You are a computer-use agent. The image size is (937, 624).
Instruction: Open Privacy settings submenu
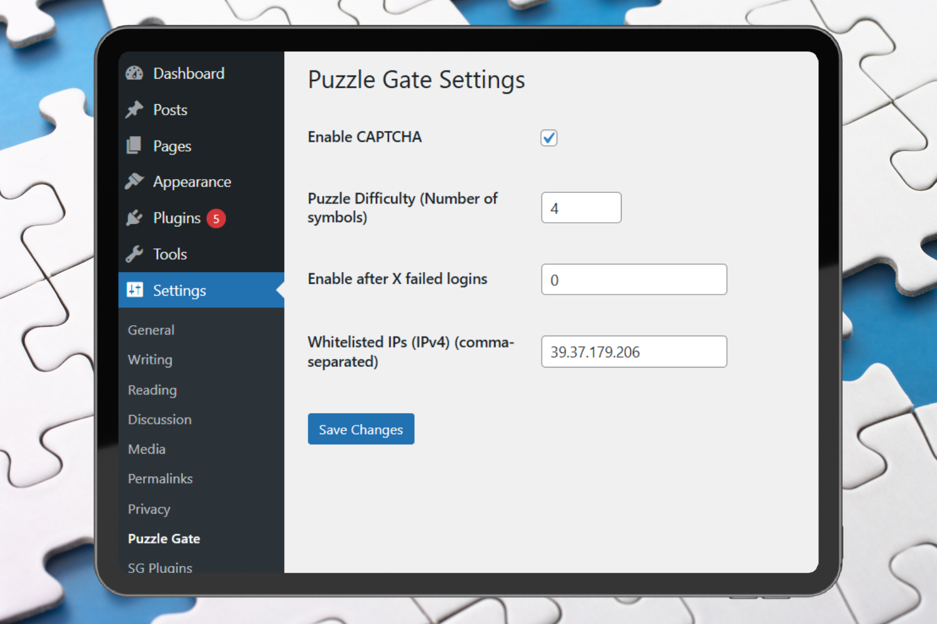point(149,509)
